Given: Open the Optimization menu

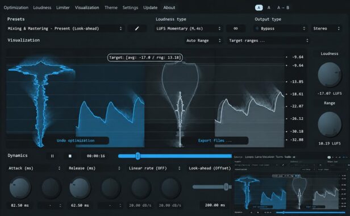Looking at the screenshot, I should click(x=16, y=7).
